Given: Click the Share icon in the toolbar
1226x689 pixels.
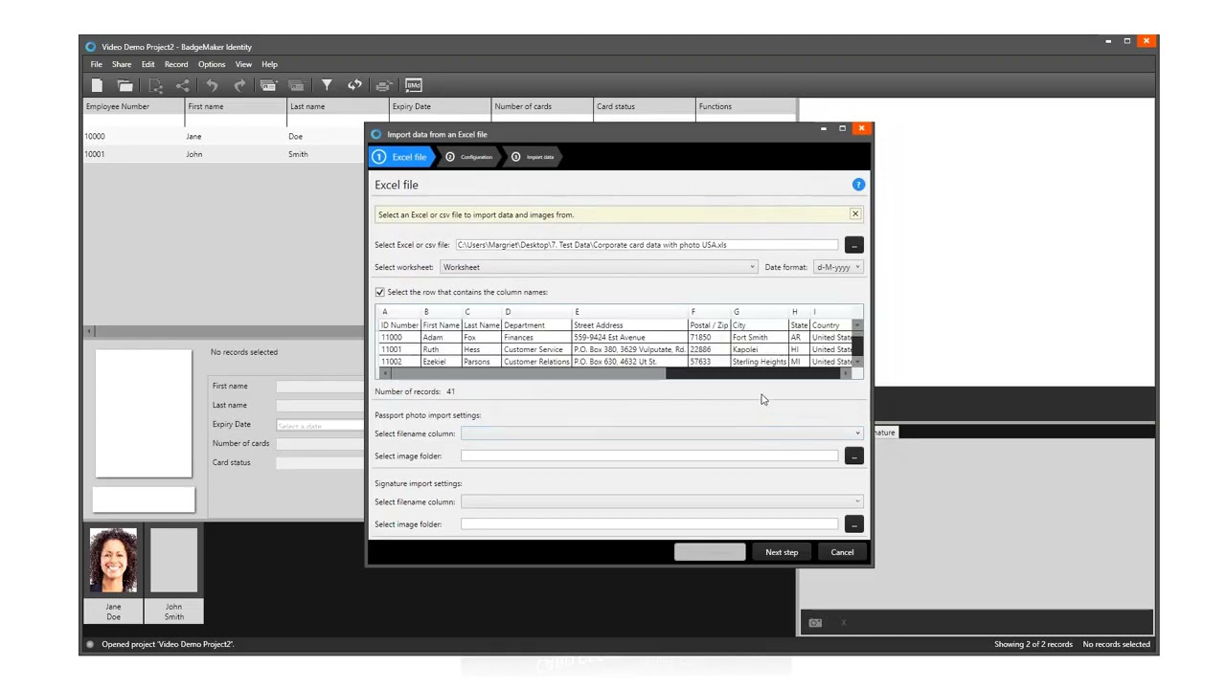Looking at the screenshot, I should click(x=183, y=85).
